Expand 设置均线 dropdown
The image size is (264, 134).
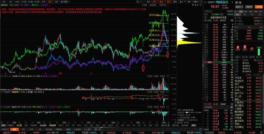163,5
